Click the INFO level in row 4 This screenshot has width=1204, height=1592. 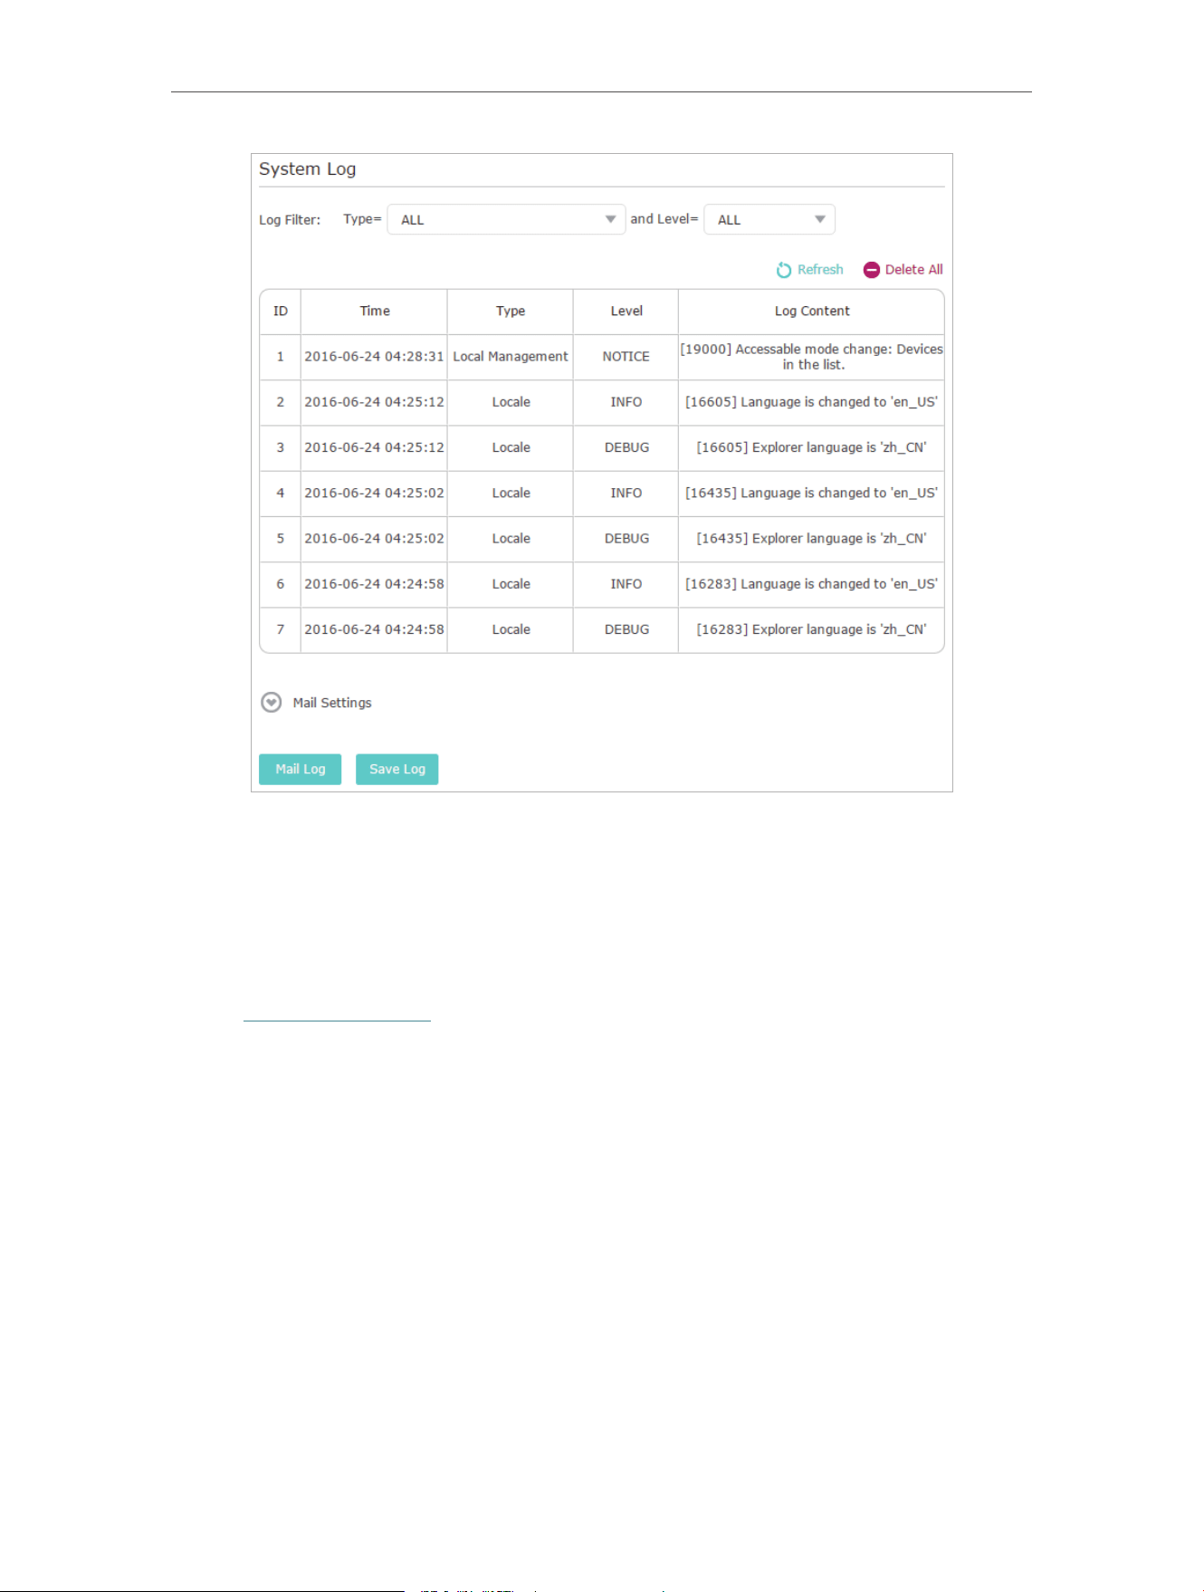(x=626, y=493)
